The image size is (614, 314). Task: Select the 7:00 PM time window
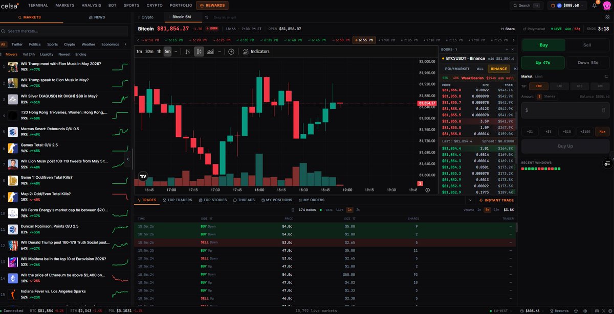[387, 40]
